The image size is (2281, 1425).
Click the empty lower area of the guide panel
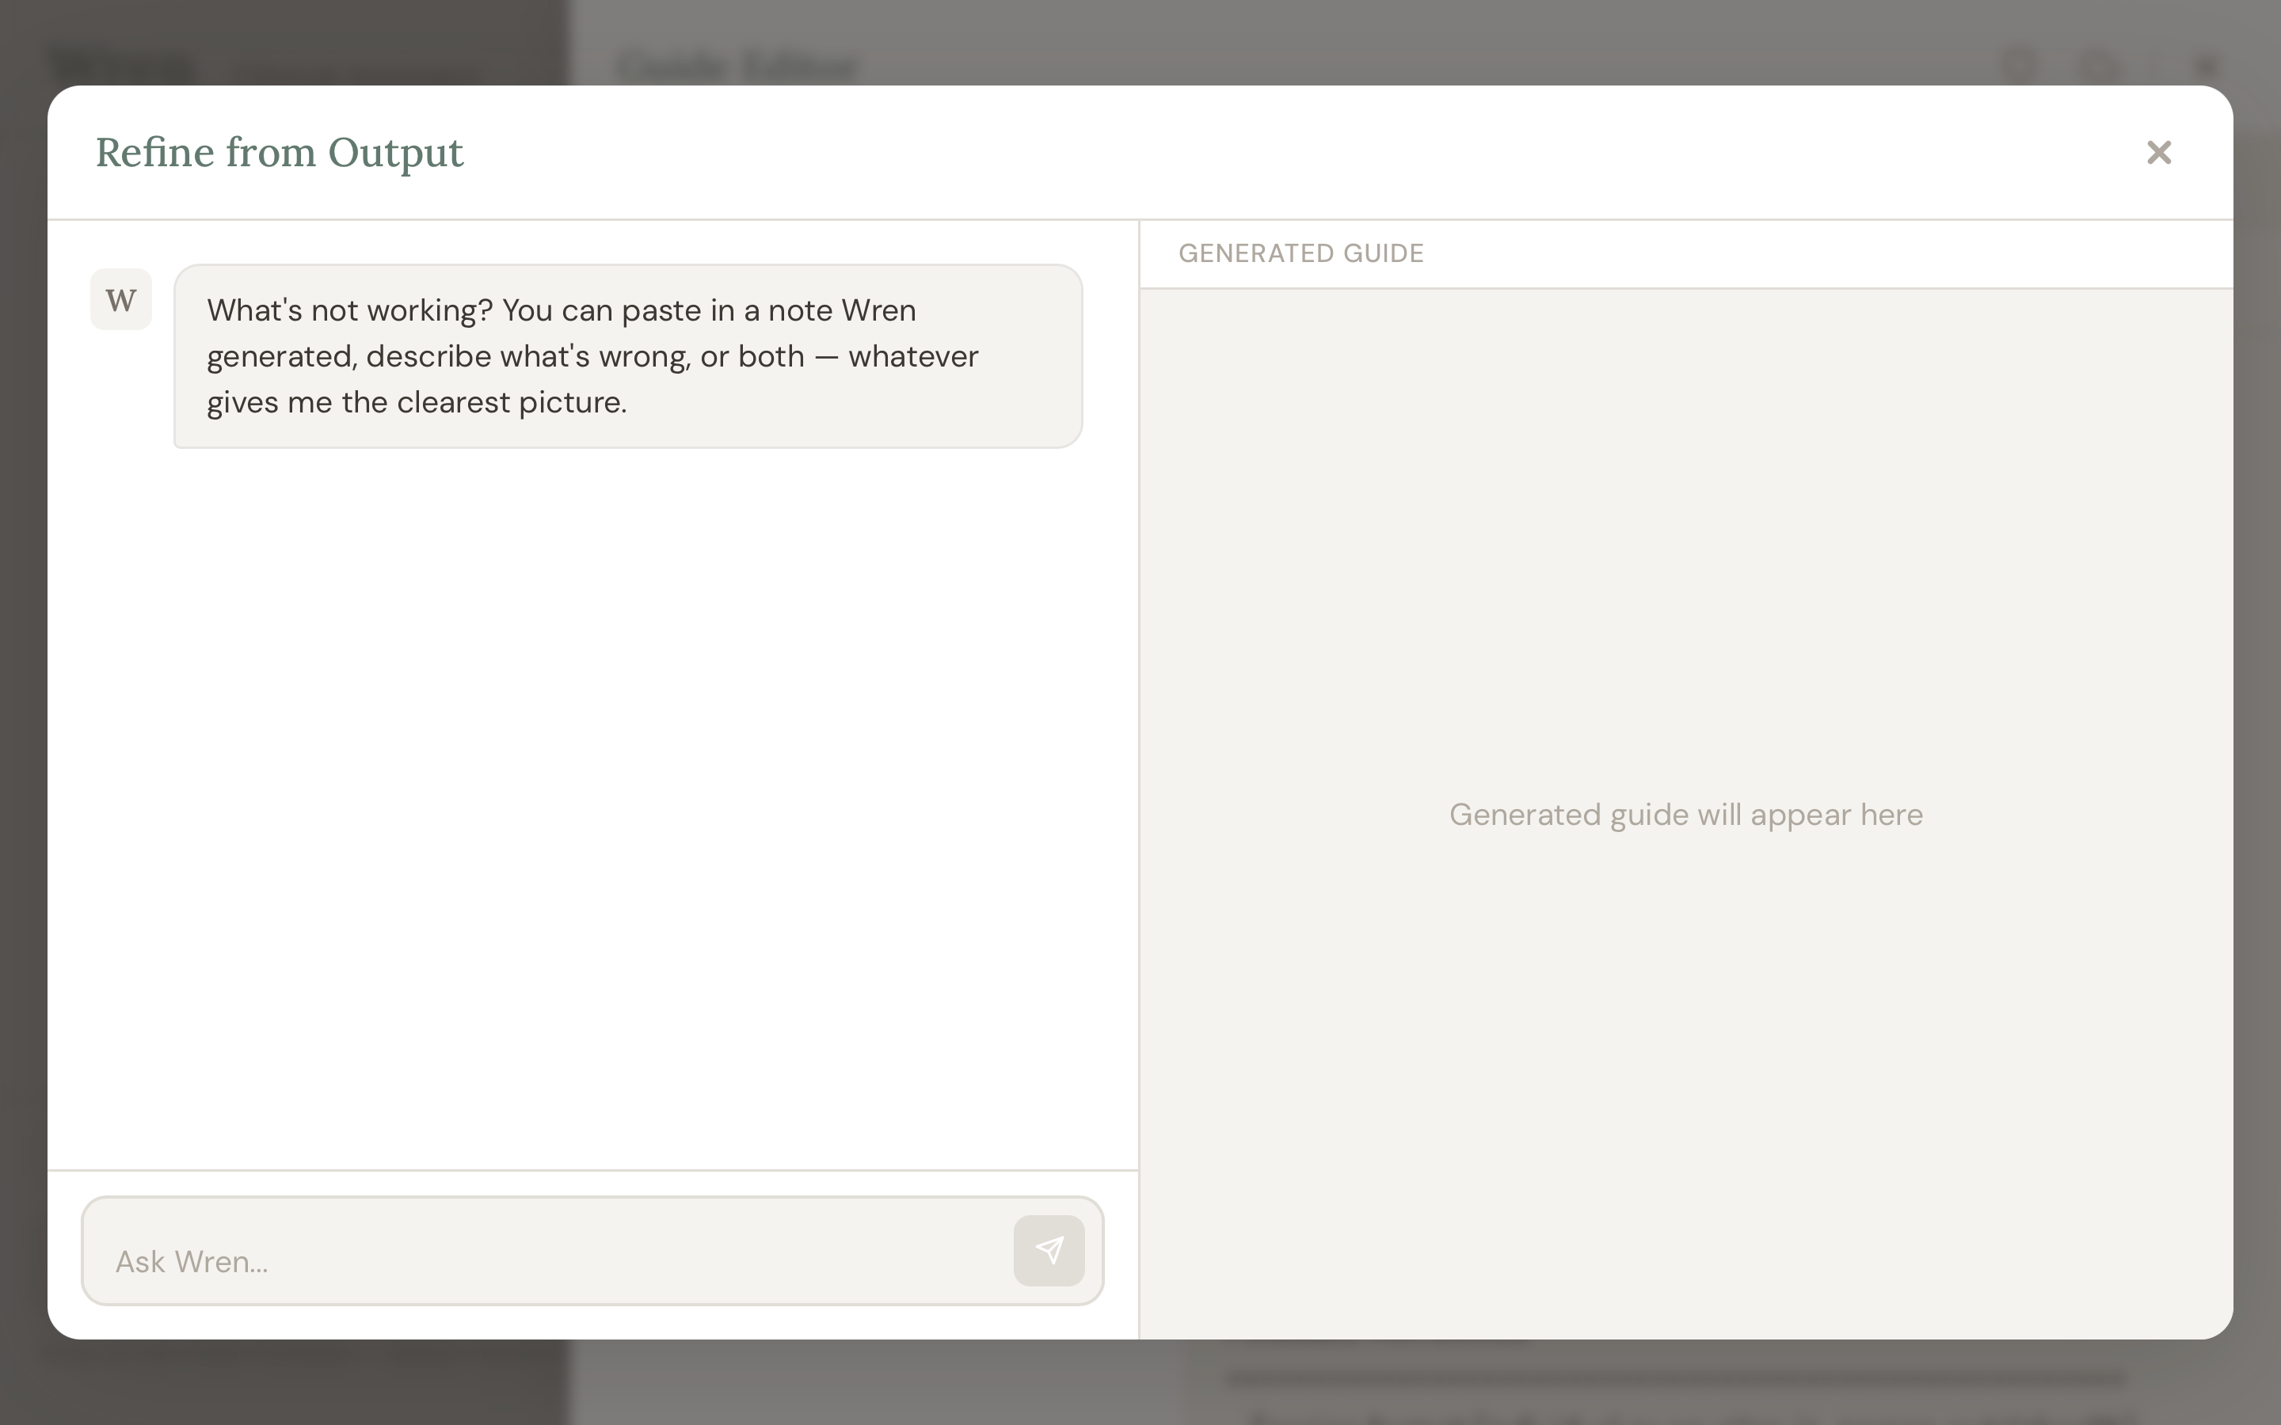1685,1178
